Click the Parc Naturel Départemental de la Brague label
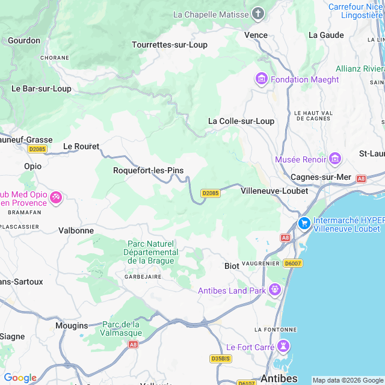Image resolution: width=385 pixels, height=385 pixels. (x=151, y=252)
